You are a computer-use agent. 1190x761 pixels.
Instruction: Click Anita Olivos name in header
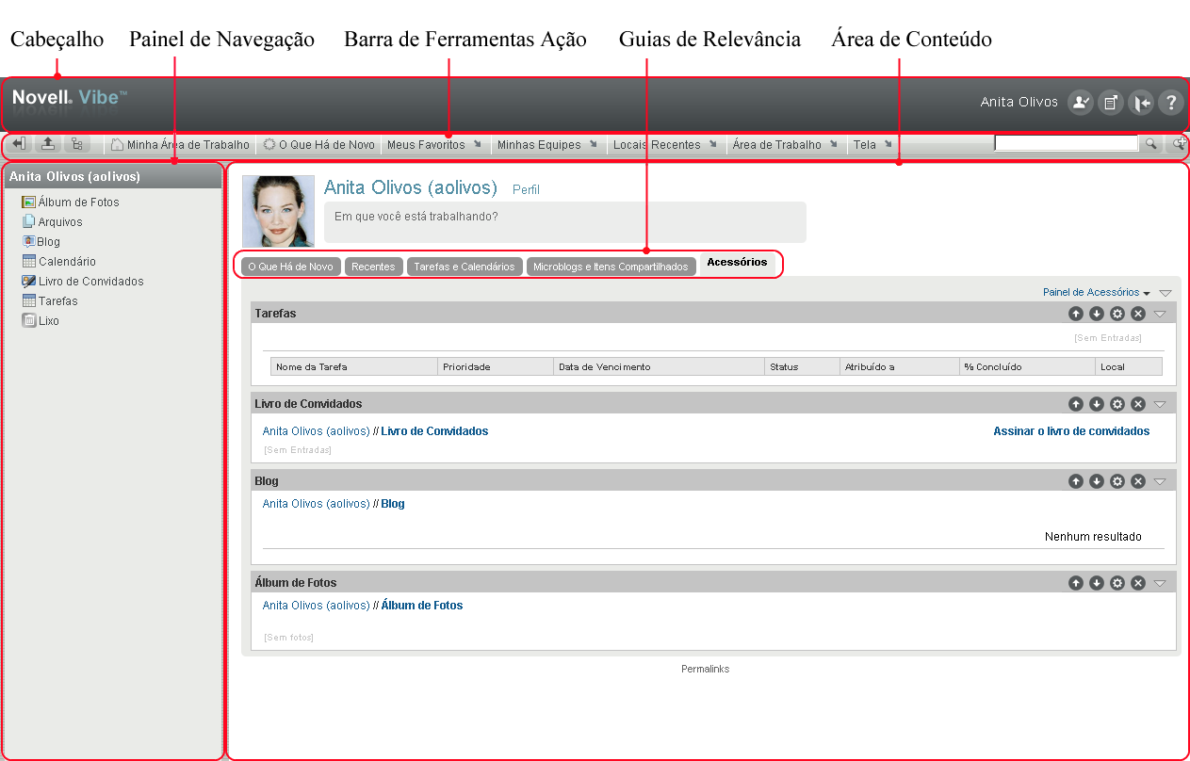[x=1019, y=102]
